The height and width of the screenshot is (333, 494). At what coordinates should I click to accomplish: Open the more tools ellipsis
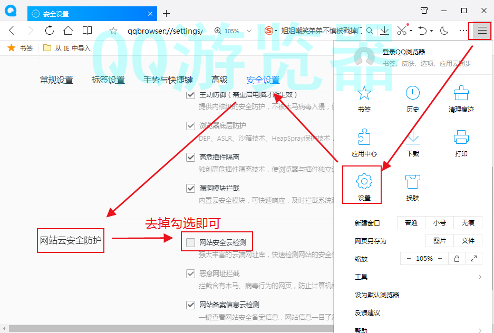[x=463, y=31]
